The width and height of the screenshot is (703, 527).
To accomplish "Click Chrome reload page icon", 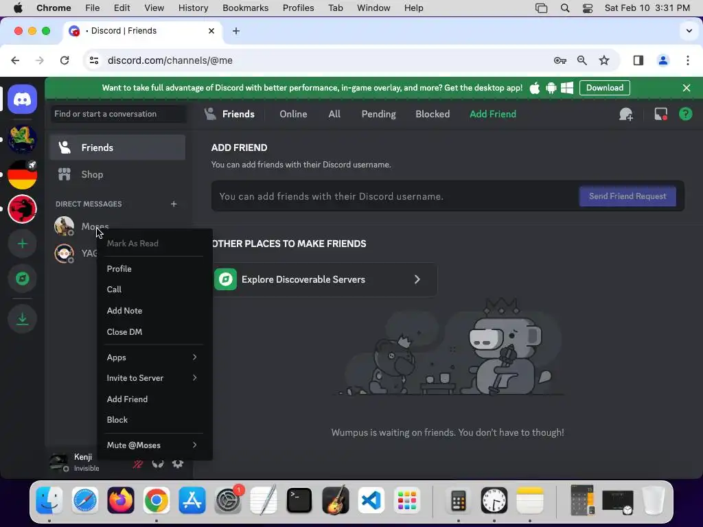I will pyautogui.click(x=65, y=60).
